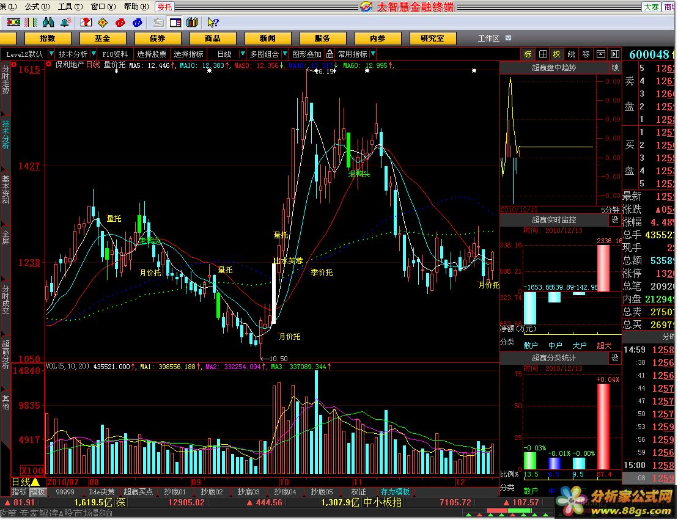Screen dimensions: 678x520
Task: Toggle the 标 marker button
Action: coord(528,54)
